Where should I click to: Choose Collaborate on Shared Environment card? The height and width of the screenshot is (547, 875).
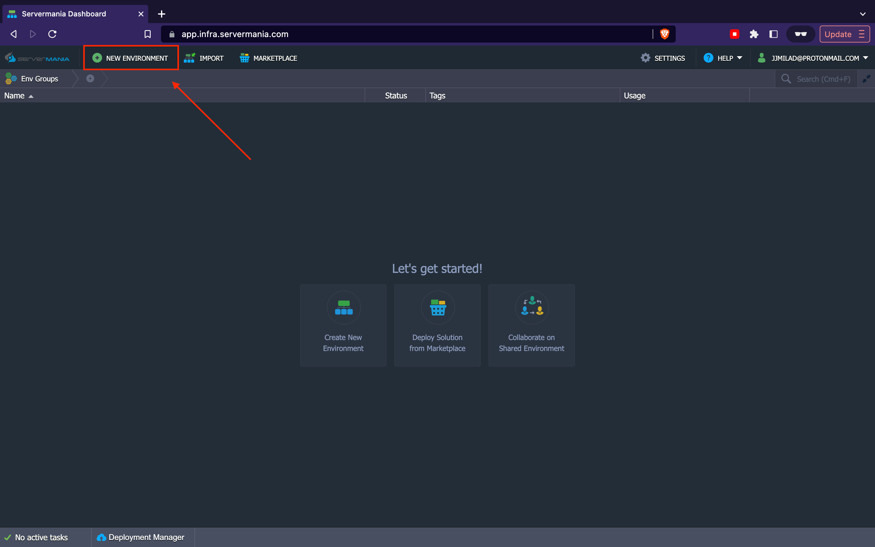[x=531, y=325]
